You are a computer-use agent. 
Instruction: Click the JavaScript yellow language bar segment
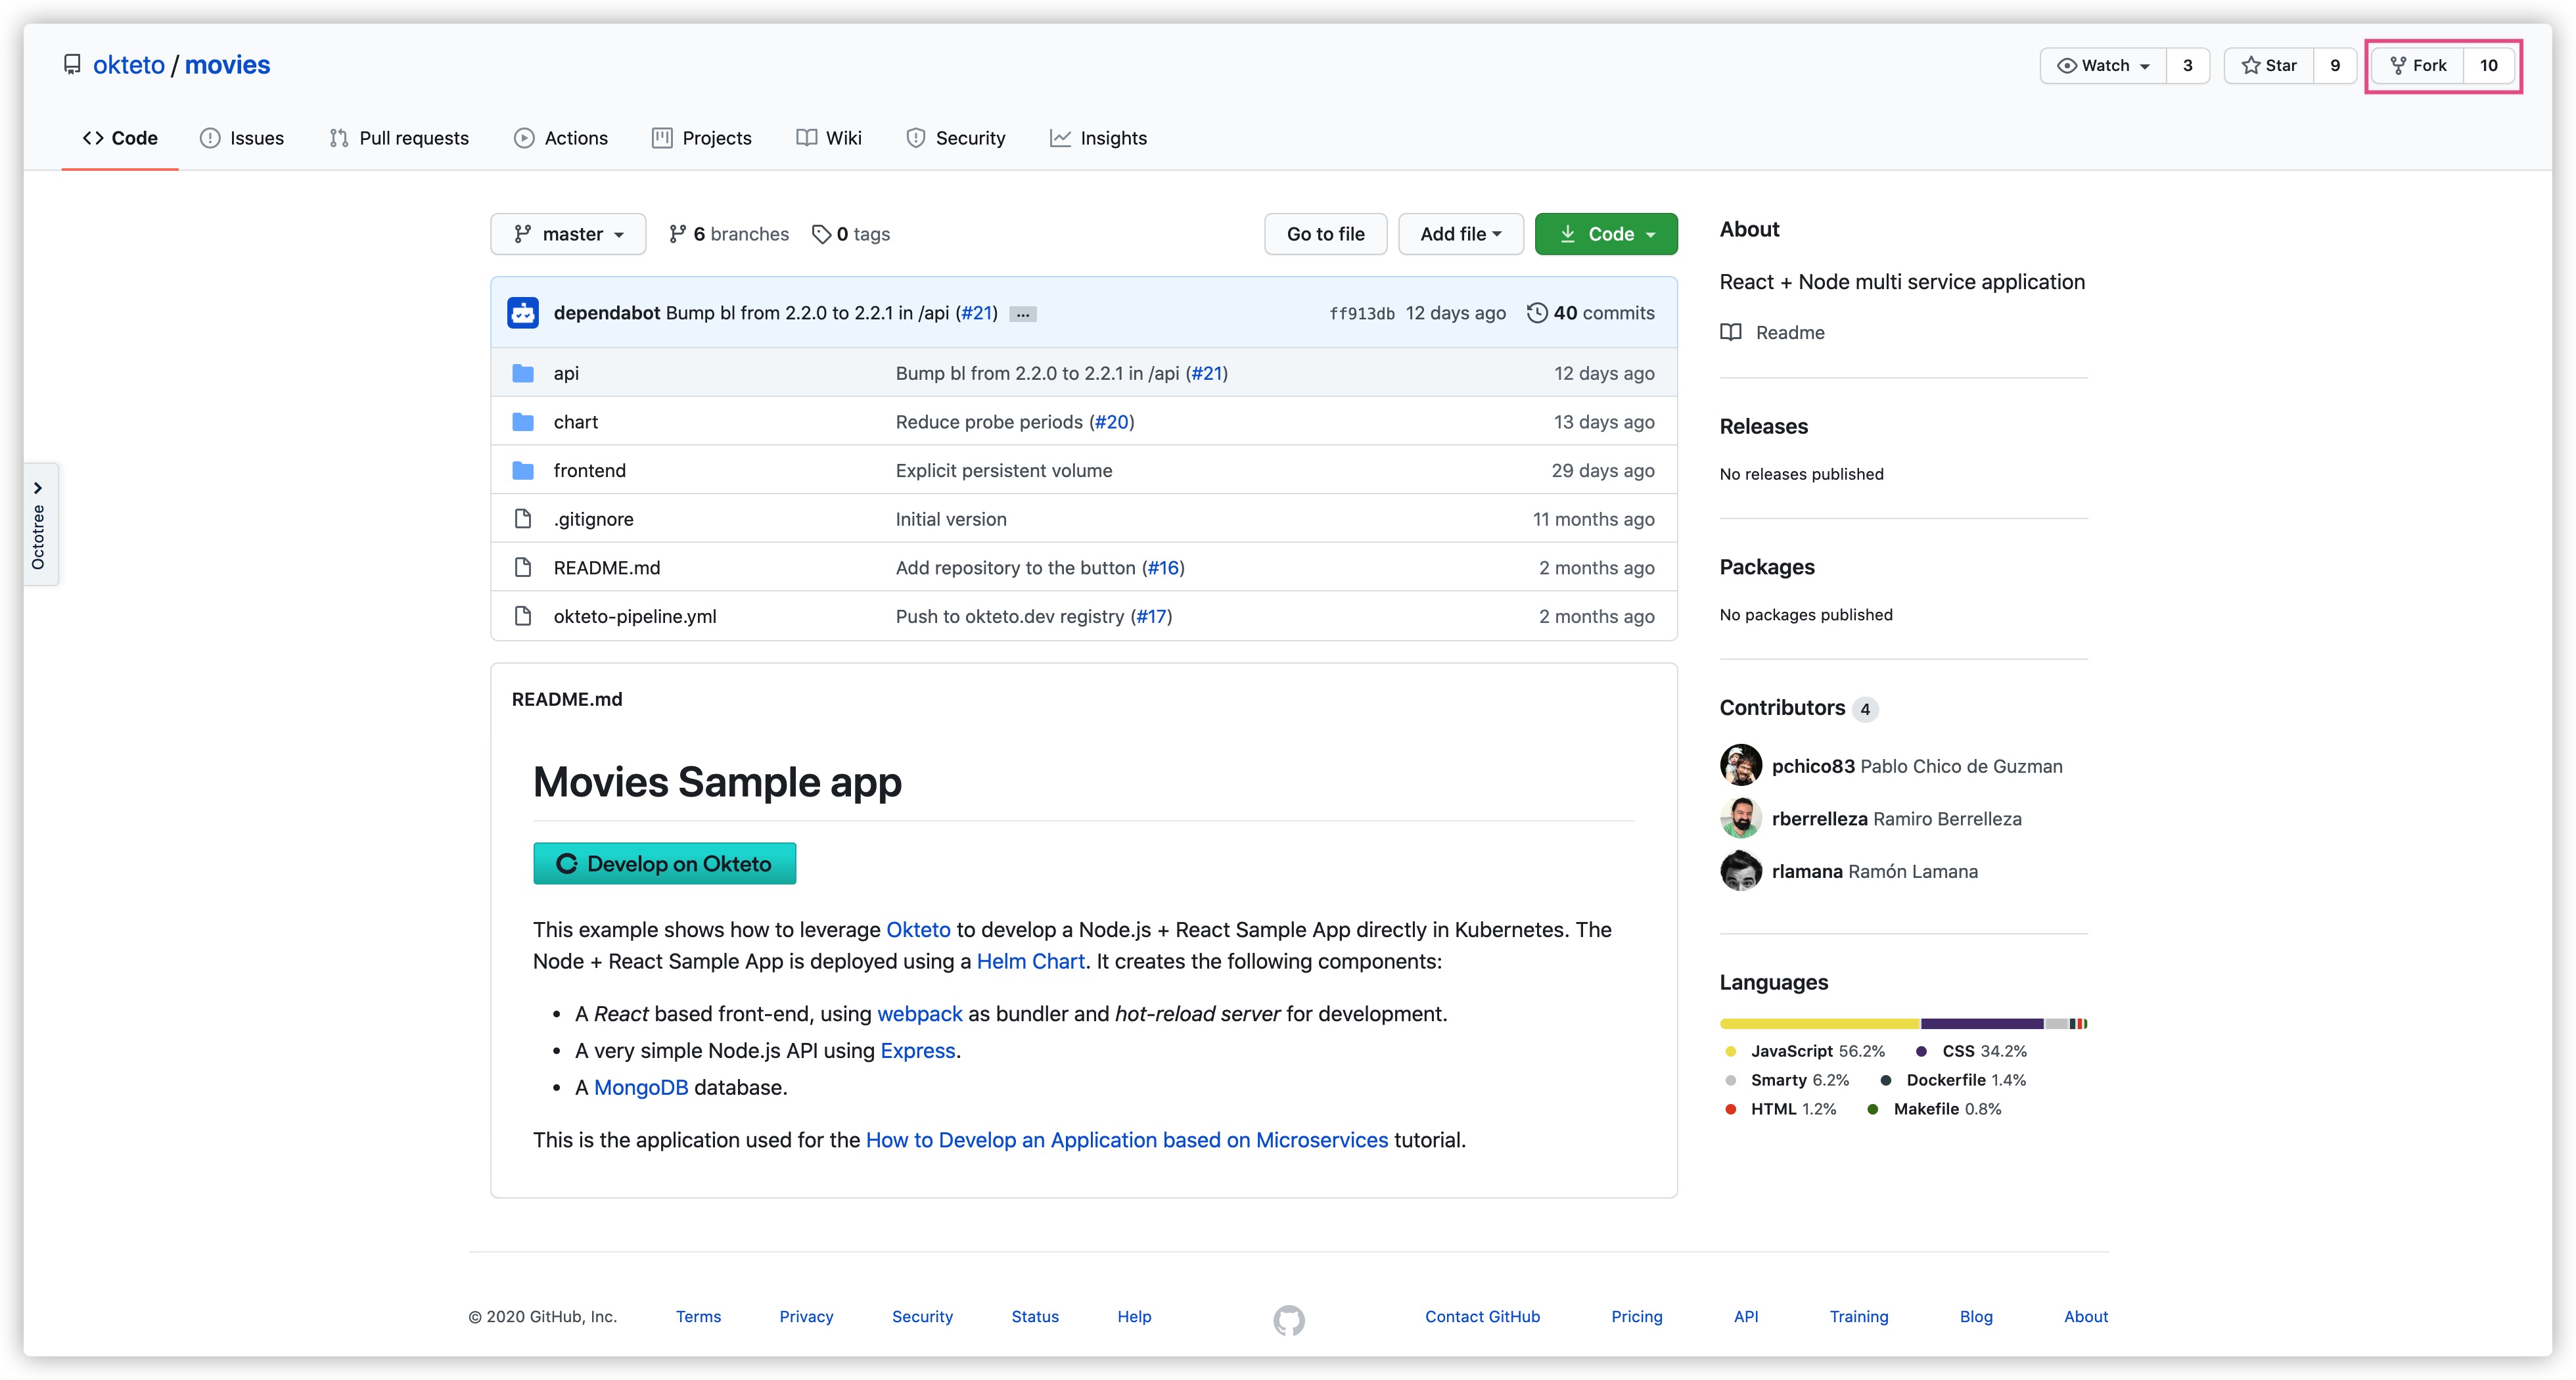point(1820,1024)
